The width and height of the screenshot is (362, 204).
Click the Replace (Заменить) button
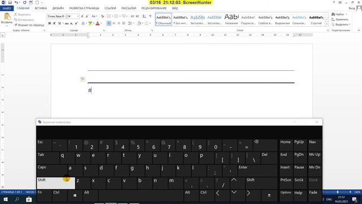340,19
